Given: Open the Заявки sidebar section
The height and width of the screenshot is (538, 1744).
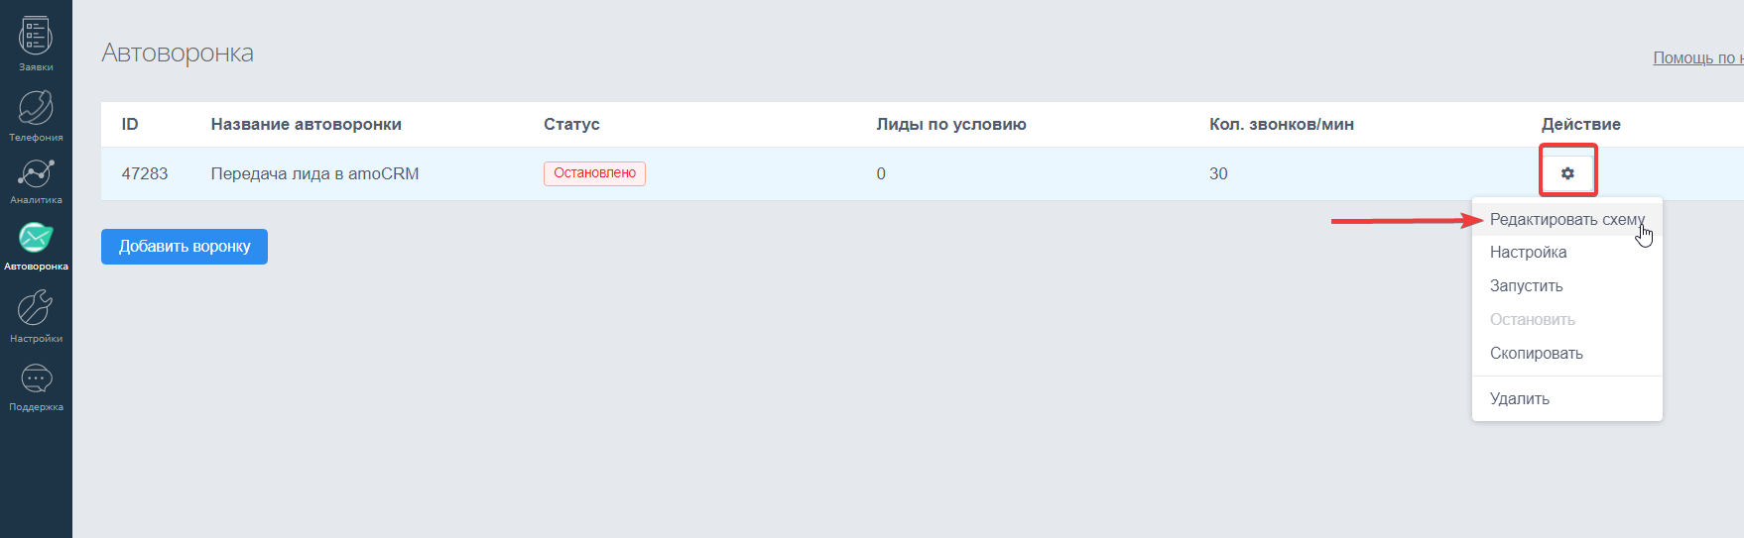Looking at the screenshot, I should click(36, 45).
